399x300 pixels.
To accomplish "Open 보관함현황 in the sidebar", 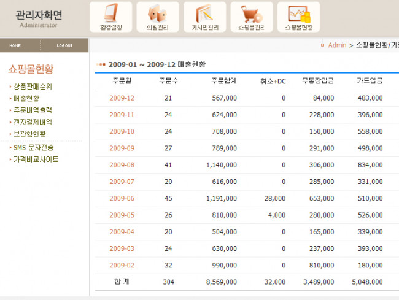I will click(x=29, y=134).
